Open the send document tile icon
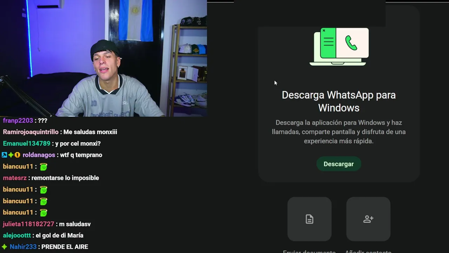The image size is (449, 253). point(309,219)
